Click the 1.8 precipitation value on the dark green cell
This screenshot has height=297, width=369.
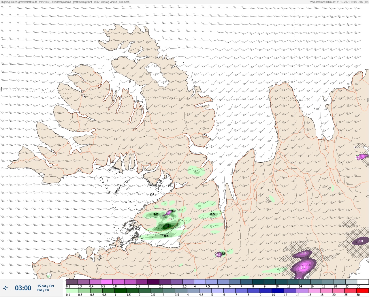167,225
